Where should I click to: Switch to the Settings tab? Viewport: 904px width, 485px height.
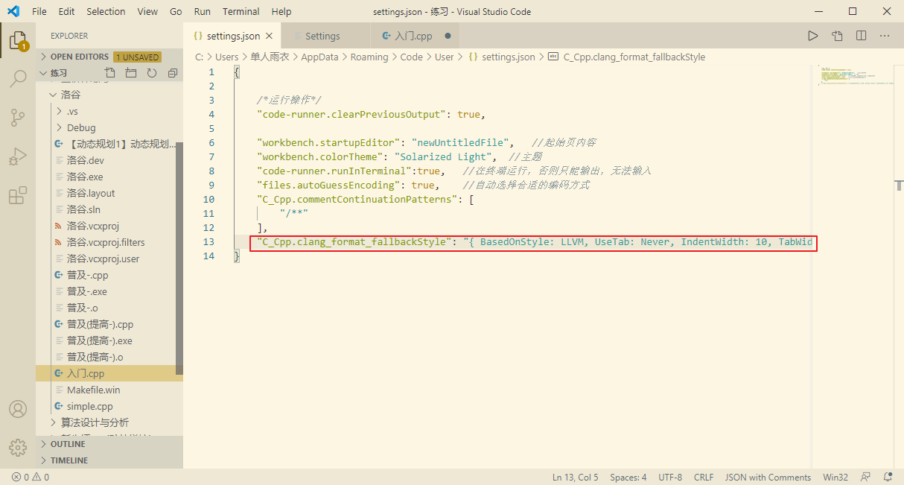pos(323,35)
